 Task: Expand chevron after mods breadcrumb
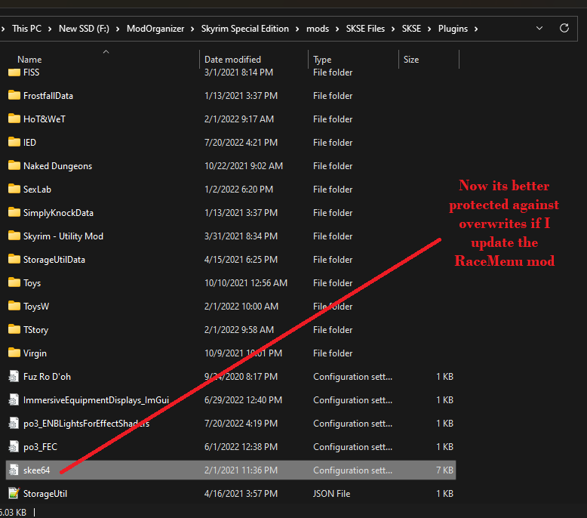[x=337, y=29]
